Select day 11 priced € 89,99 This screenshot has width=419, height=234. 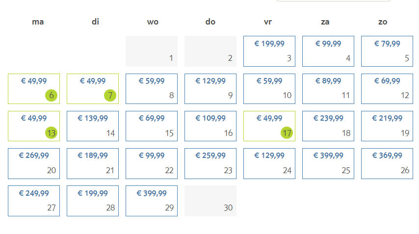point(328,89)
